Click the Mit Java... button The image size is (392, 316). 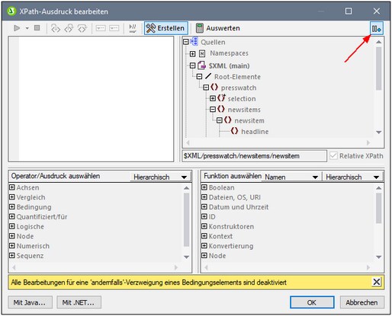[x=30, y=302]
